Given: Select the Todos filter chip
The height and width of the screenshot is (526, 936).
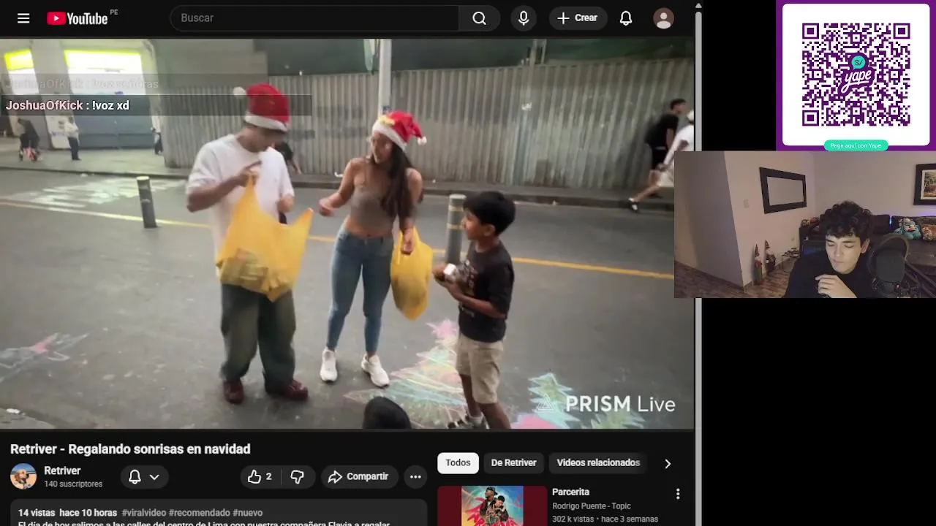Looking at the screenshot, I should (458, 462).
